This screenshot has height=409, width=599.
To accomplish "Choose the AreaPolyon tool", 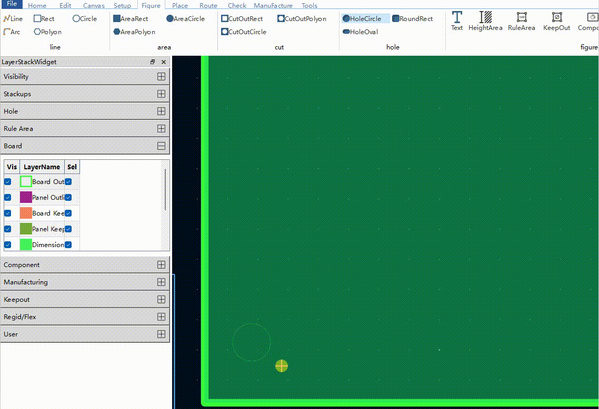I will 134,32.
